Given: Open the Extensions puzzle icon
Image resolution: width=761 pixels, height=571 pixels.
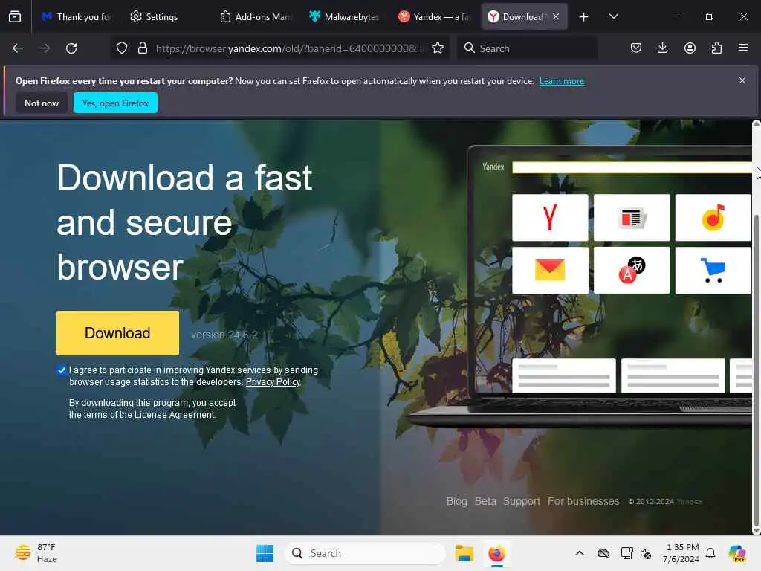Looking at the screenshot, I should click(x=716, y=48).
